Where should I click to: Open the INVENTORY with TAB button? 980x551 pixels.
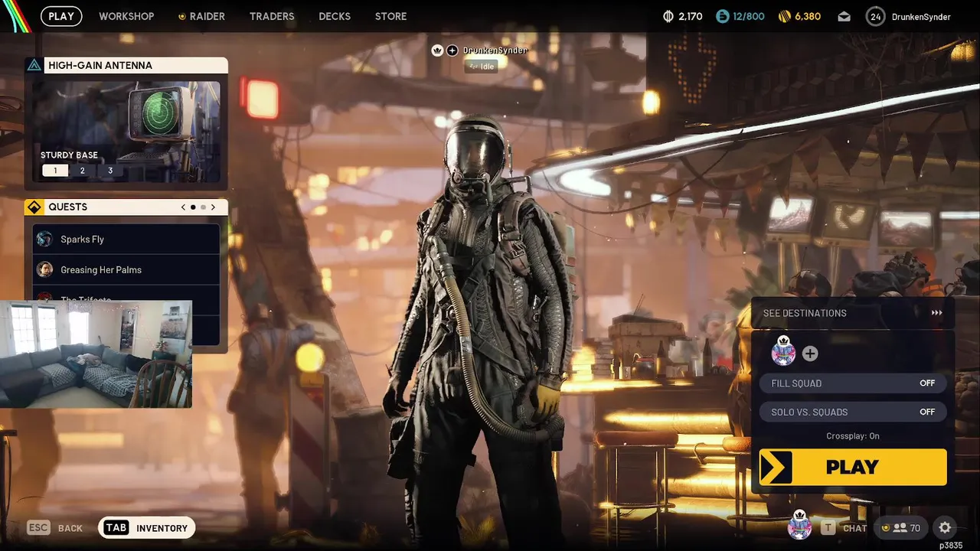147,528
